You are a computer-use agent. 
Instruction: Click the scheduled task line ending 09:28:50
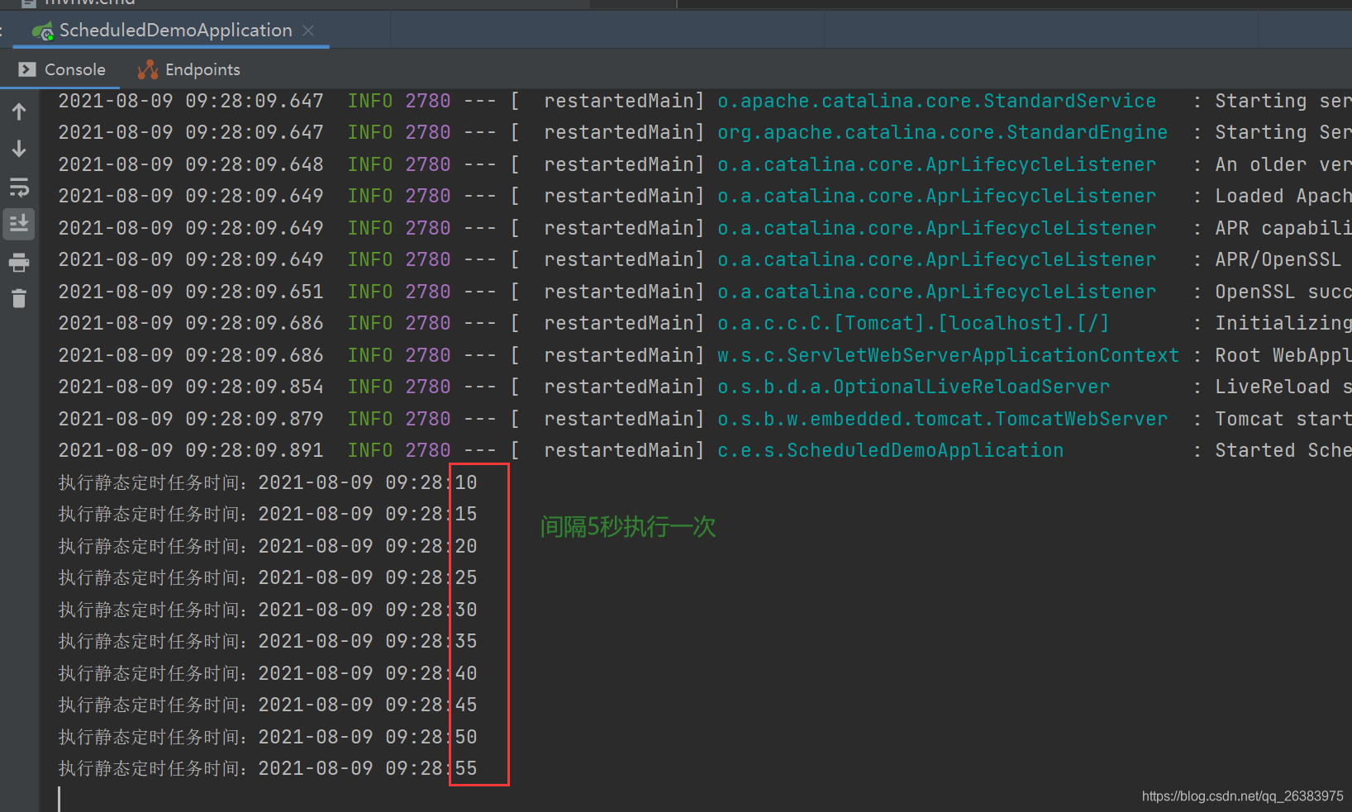coord(268,737)
